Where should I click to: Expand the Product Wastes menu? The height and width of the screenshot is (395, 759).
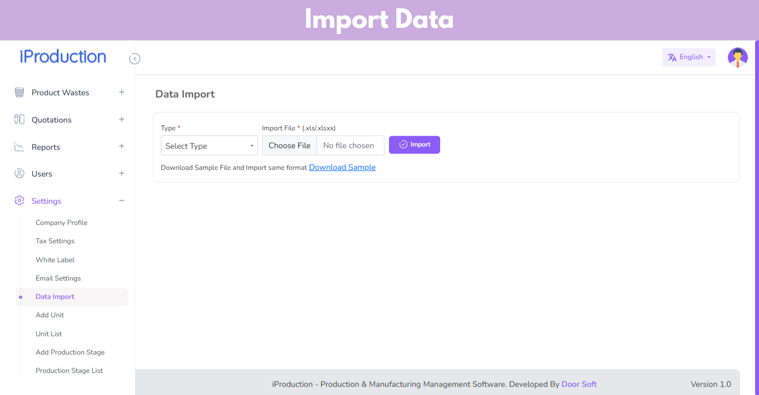click(x=121, y=92)
